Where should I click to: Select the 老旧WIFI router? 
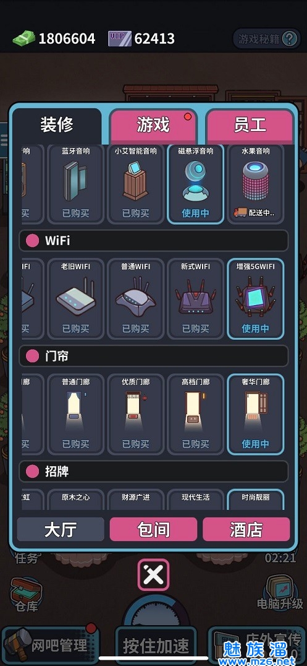click(76, 298)
